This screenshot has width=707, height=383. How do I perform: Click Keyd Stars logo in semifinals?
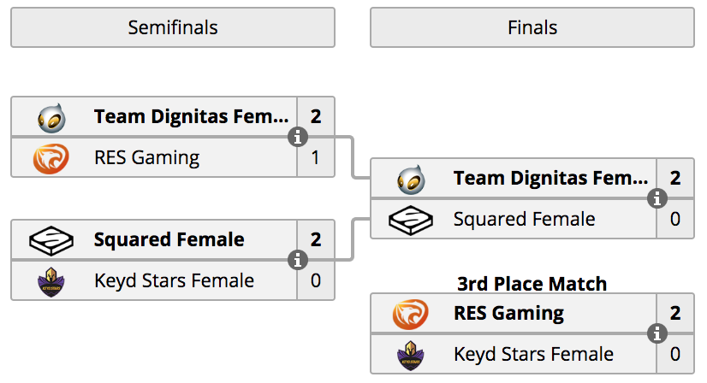51,282
